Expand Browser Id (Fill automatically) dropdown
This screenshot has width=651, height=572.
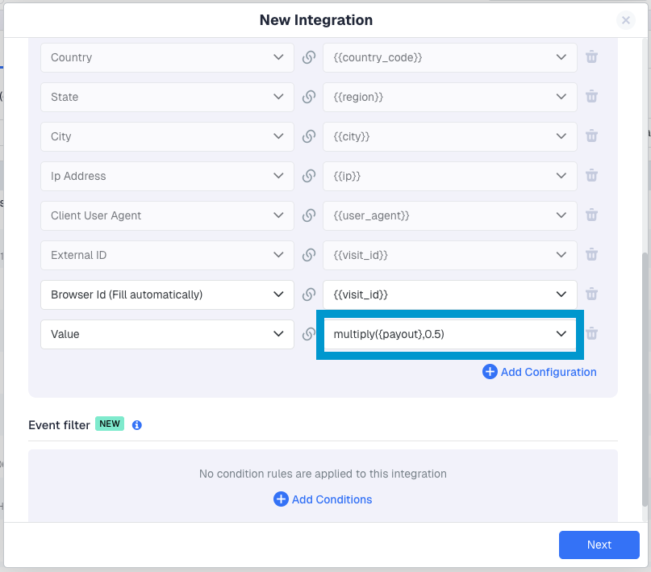click(x=167, y=294)
